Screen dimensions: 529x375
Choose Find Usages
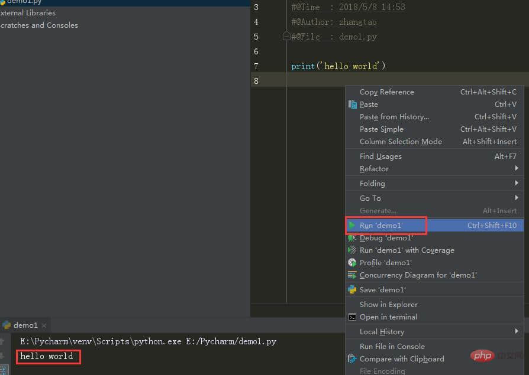point(434,156)
